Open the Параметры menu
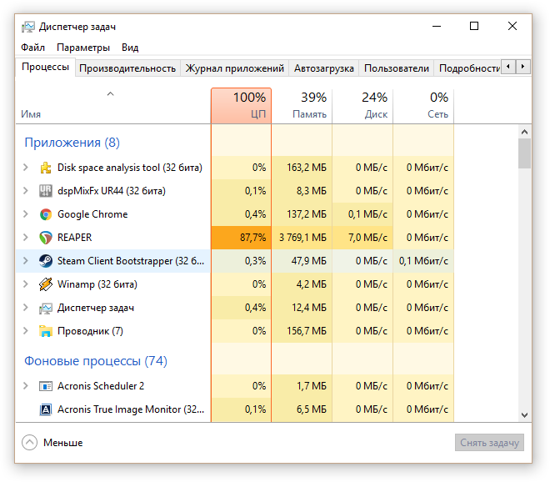The width and height of the screenshot is (550, 482). [x=83, y=48]
